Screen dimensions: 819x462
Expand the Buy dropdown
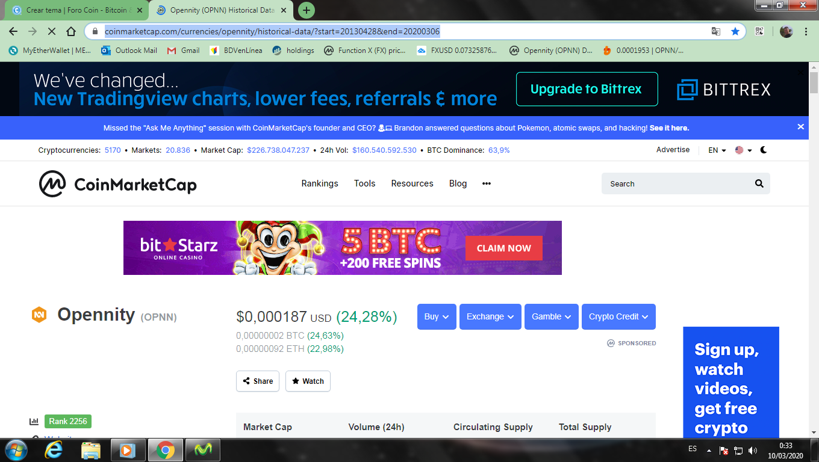[x=437, y=316]
